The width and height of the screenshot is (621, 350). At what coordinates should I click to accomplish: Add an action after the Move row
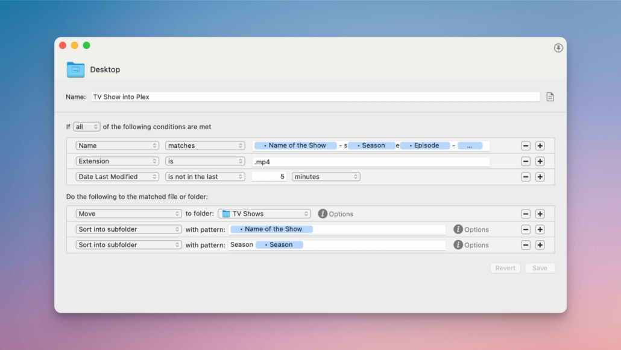point(540,214)
